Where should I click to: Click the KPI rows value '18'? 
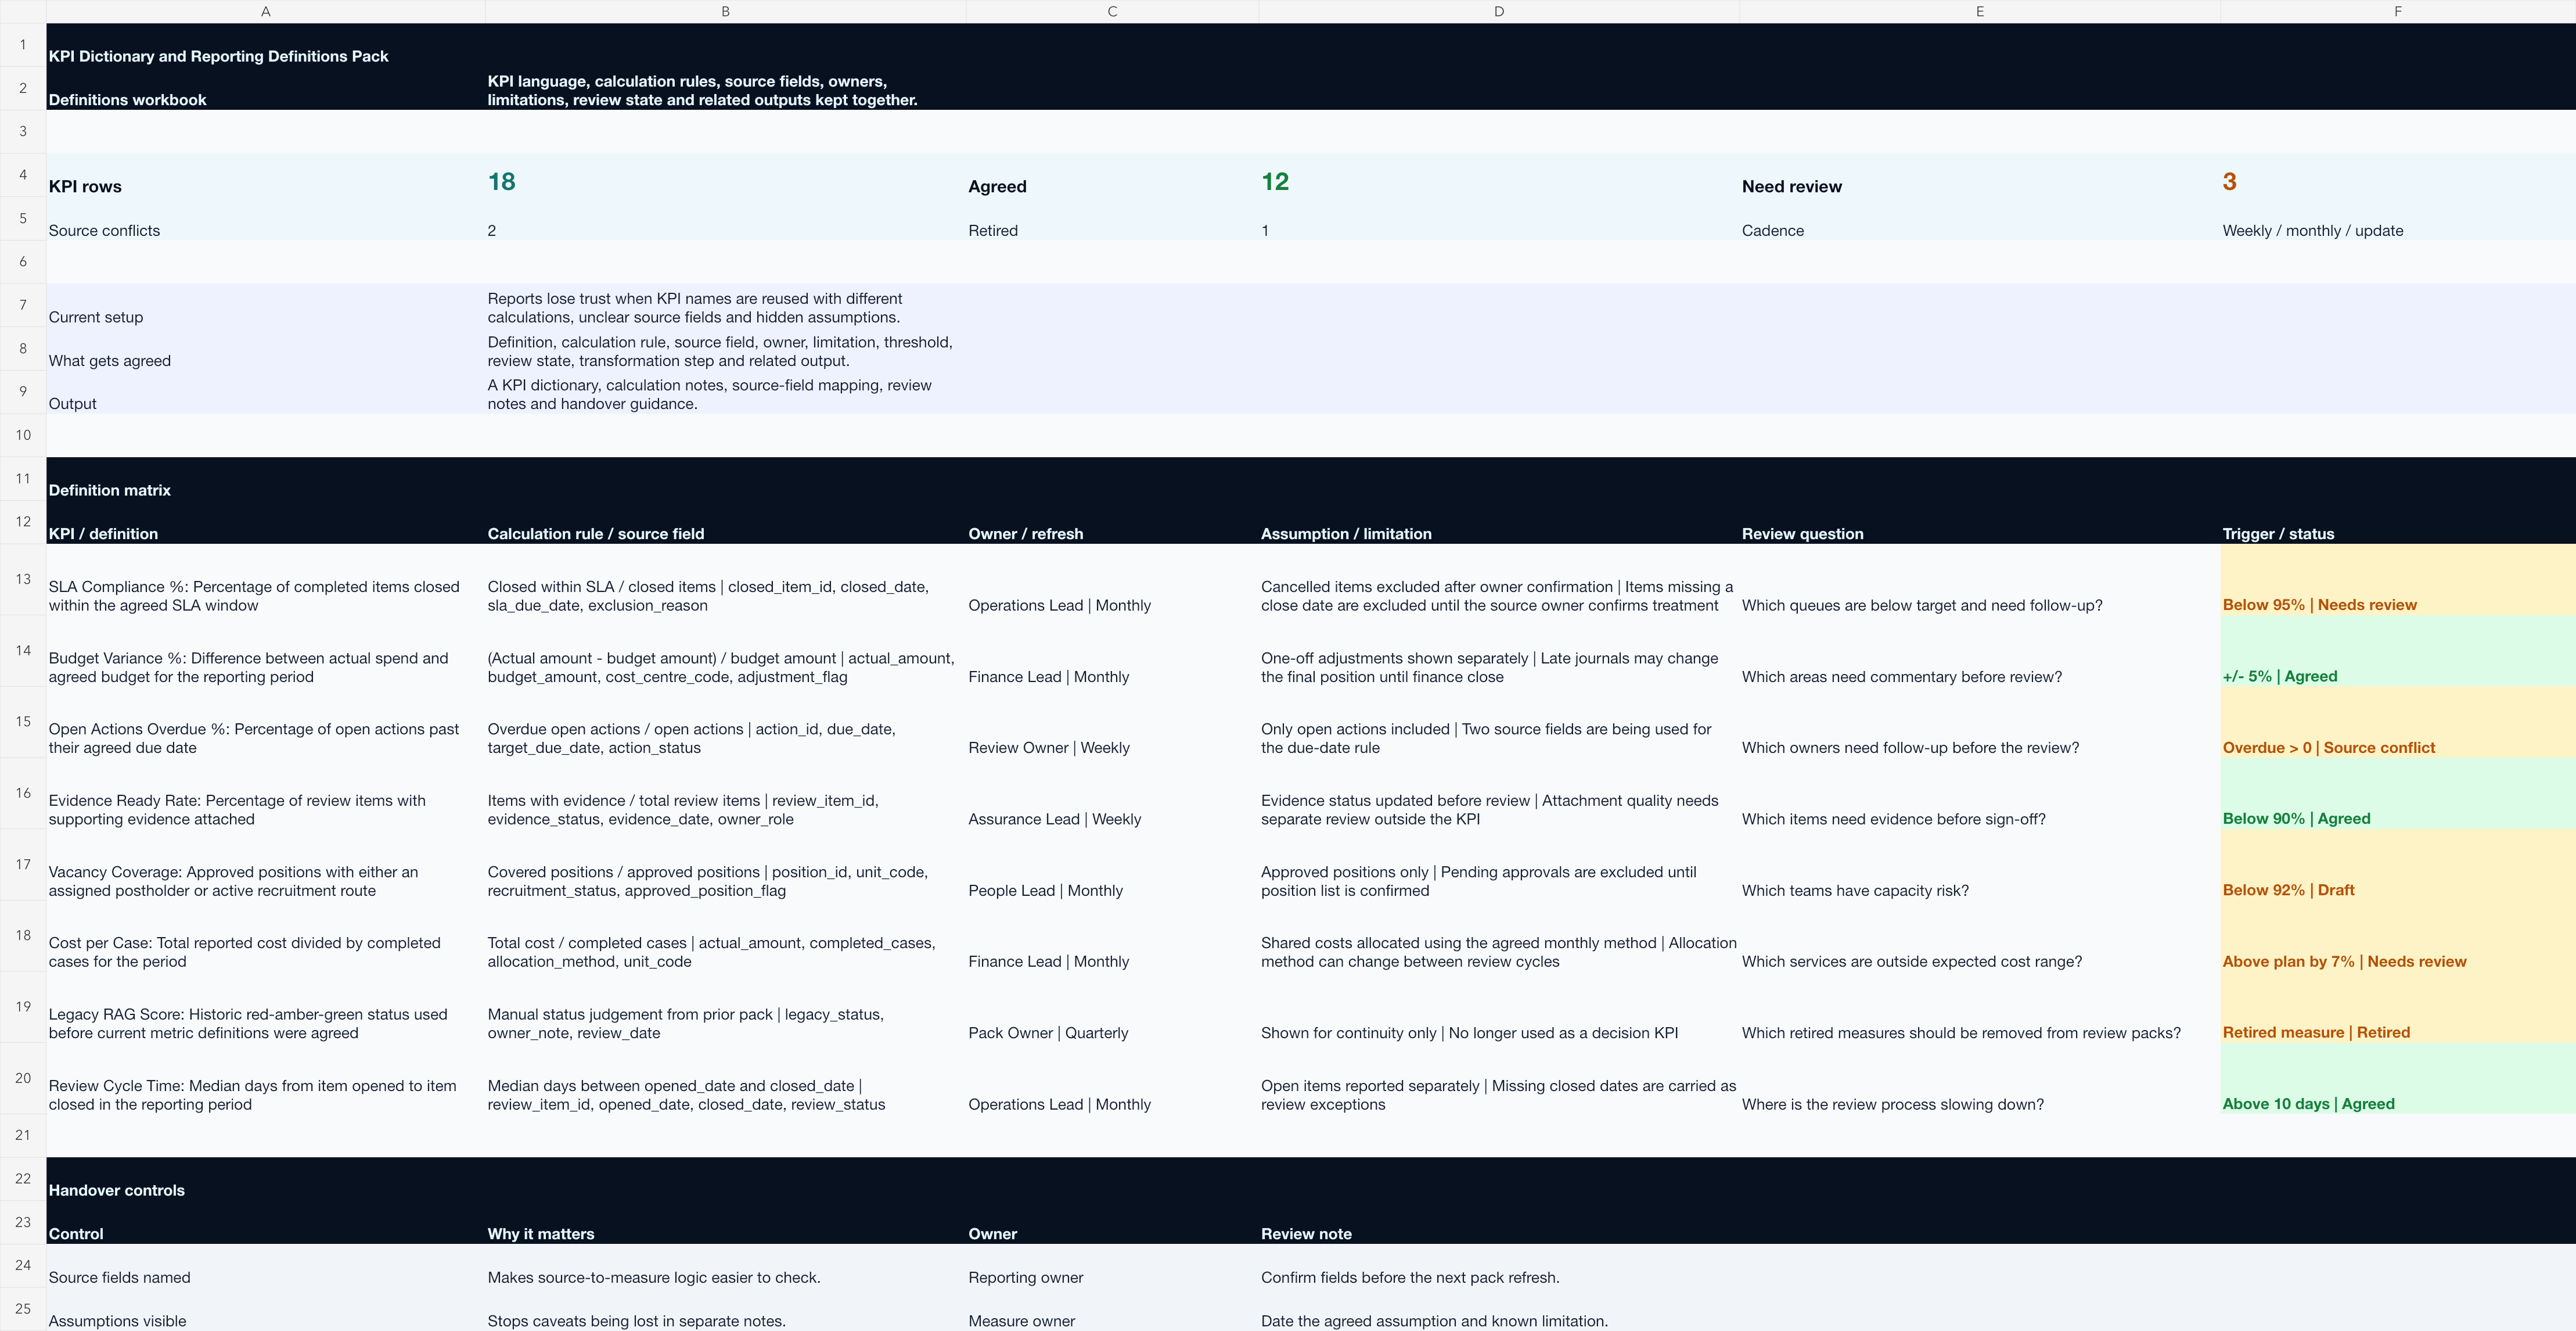[x=501, y=181]
